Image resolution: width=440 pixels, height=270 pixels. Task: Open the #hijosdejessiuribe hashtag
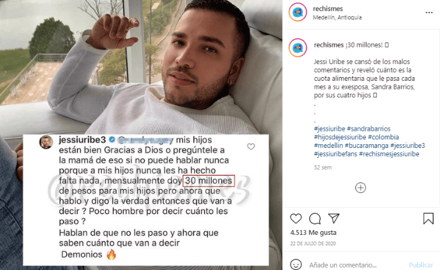[340, 137]
